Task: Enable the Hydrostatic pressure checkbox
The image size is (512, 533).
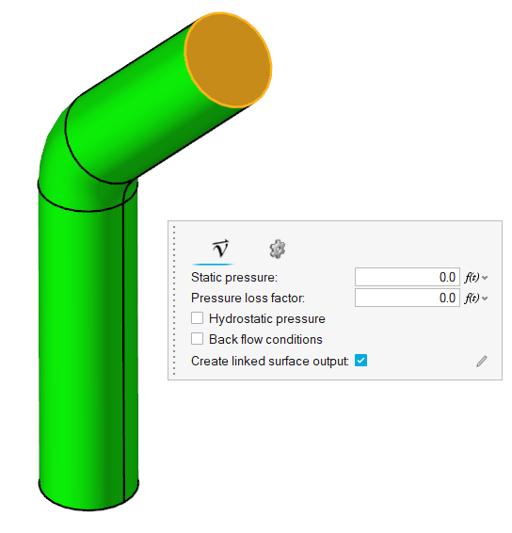Action: pyautogui.click(x=197, y=318)
